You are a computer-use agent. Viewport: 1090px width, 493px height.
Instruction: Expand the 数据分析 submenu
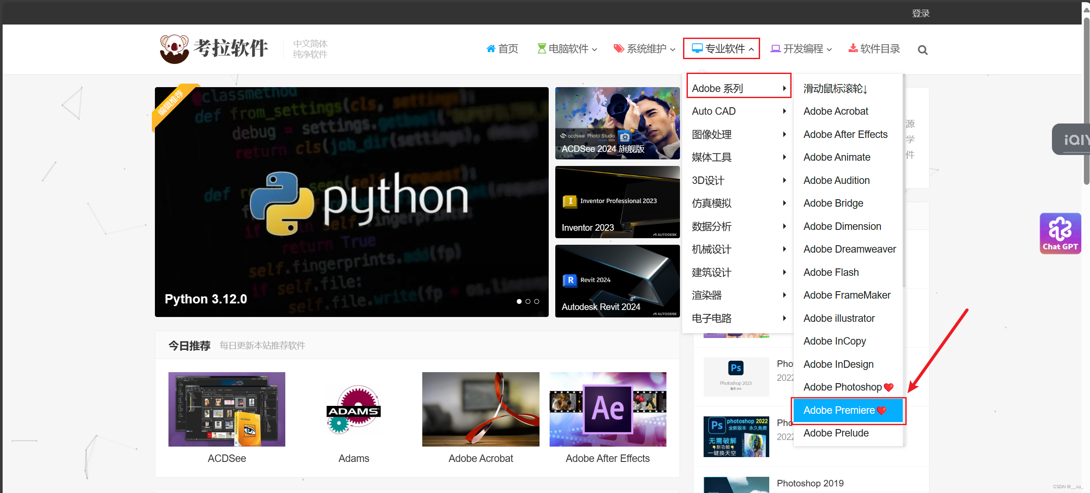click(x=739, y=226)
